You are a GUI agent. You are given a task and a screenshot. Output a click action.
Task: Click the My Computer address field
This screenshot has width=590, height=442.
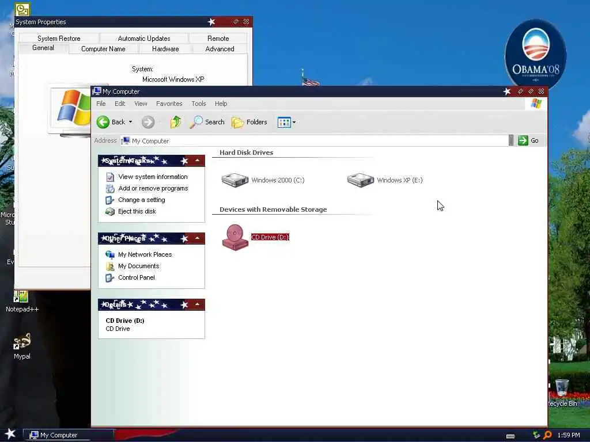314,140
